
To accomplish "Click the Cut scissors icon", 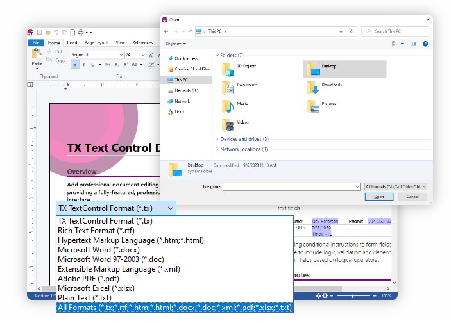I will pos(49,51).
